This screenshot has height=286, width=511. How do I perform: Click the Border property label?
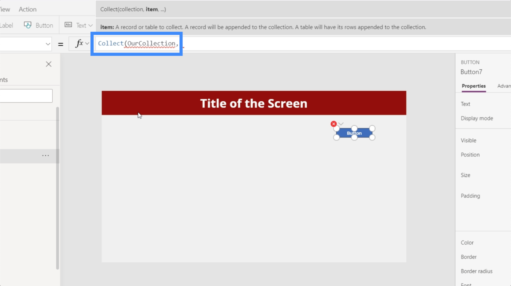pyautogui.click(x=468, y=257)
